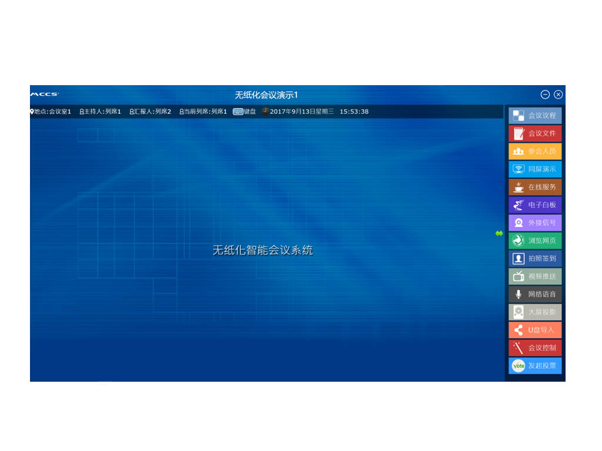The width and height of the screenshot is (602, 451).
Task: Open the on-screen 键盘 keyboard
Action: click(x=245, y=112)
